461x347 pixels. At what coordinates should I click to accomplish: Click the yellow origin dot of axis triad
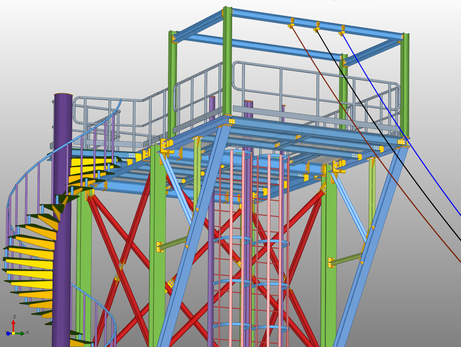13,333
